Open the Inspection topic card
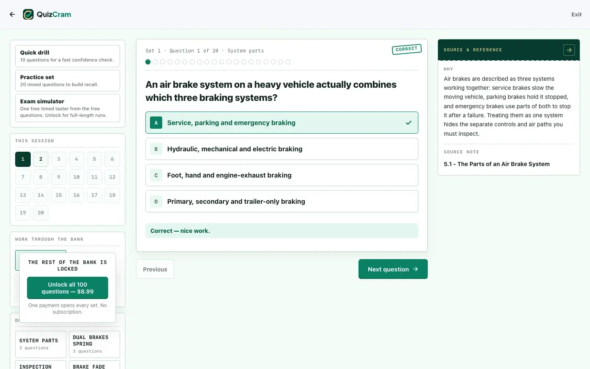The image size is (590, 369). click(x=41, y=365)
